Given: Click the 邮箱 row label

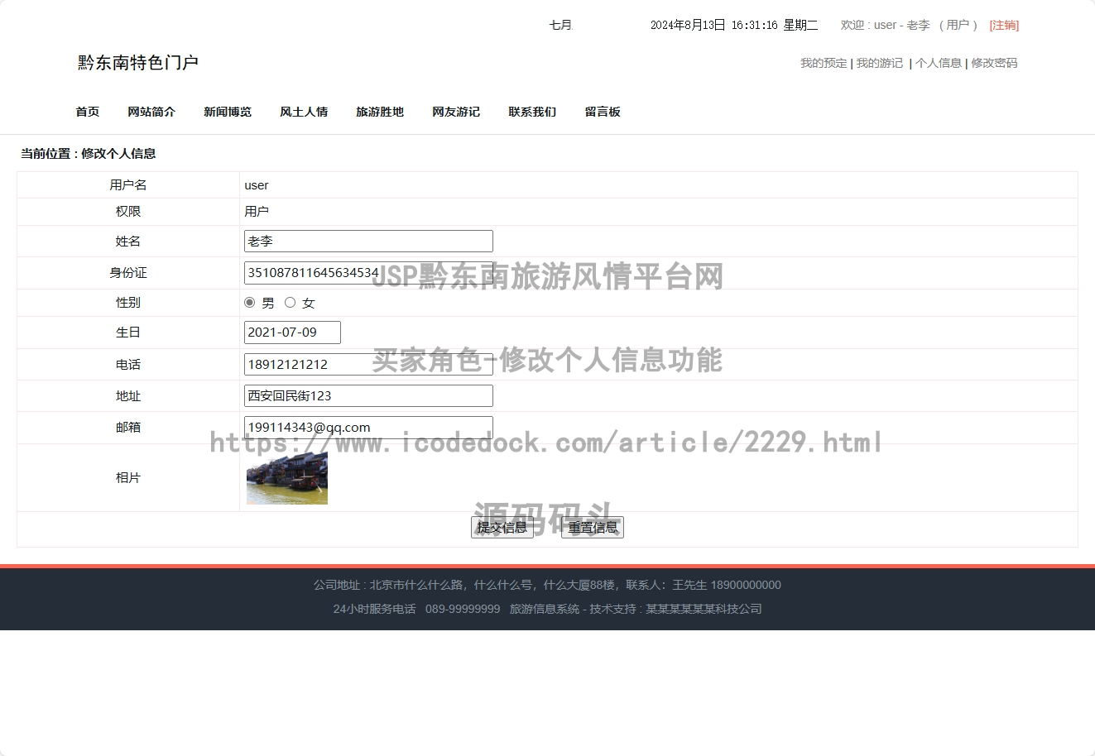Looking at the screenshot, I should tap(128, 428).
